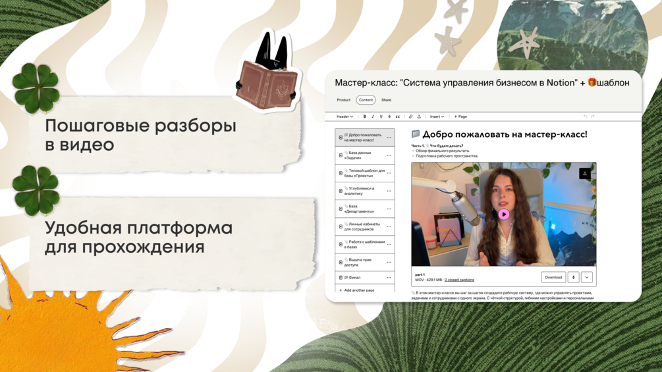The width and height of the screenshot is (662, 372).
Task: Add a hyperlink using the link icon
Action: pos(410,117)
